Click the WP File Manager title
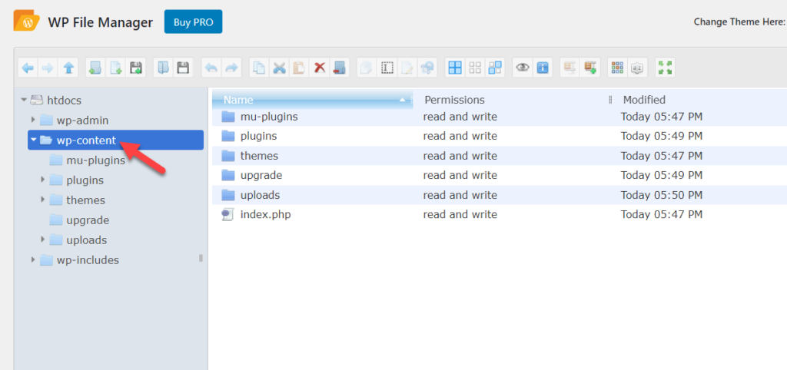 101,22
